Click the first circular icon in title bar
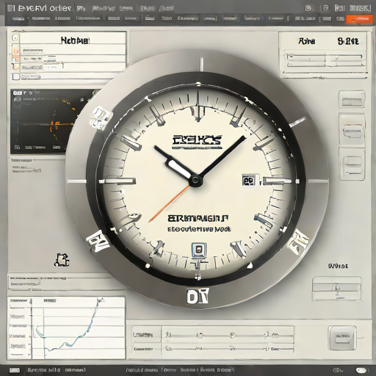This screenshot has width=376, height=376. coord(309,8)
